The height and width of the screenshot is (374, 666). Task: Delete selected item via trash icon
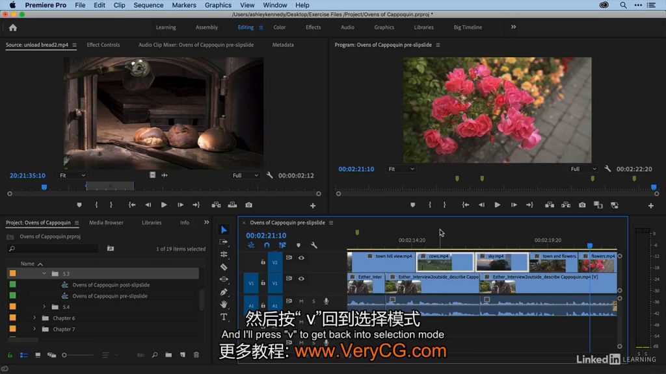pyautogui.click(x=196, y=355)
